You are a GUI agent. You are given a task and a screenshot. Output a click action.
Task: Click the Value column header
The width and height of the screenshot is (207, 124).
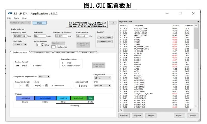pyautogui.click(x=176, y=26)
